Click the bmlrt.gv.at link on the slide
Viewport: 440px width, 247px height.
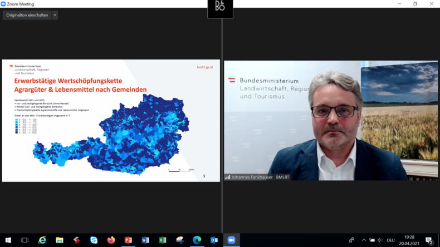(x=204, y=67)
